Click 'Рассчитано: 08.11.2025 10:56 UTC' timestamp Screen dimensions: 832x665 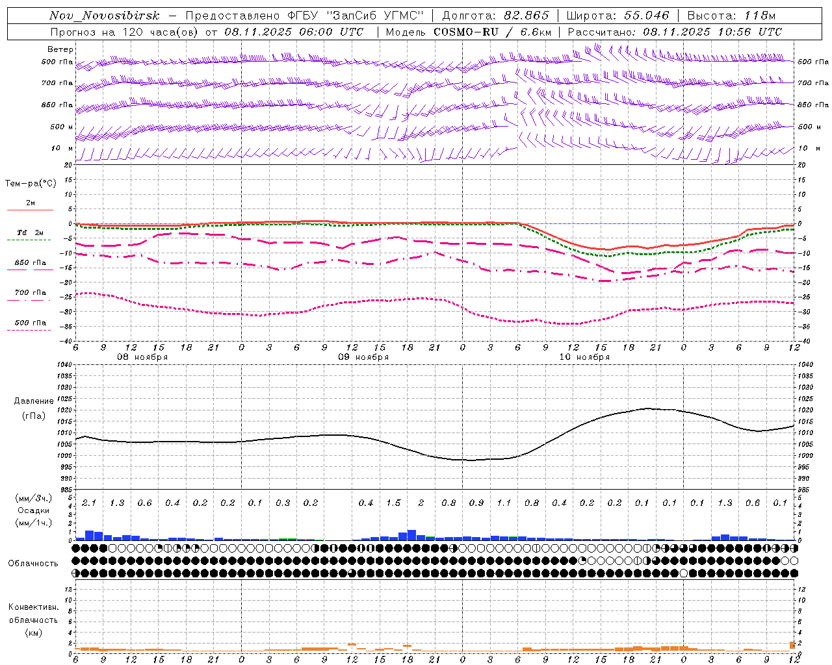(x=675, y=32)
